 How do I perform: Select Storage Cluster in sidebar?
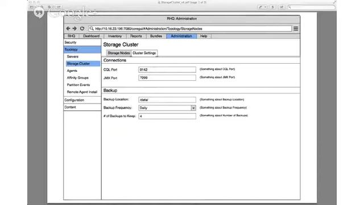[x=83, y=63]
